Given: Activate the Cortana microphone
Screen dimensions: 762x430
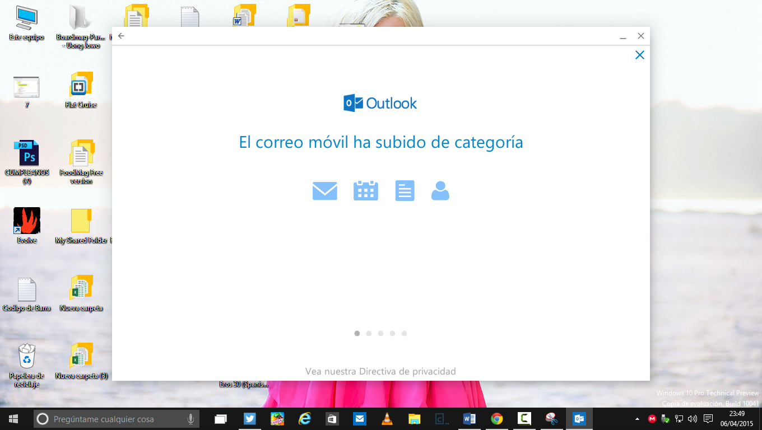Looking at the screenshot, I should (x=190, y=419).
